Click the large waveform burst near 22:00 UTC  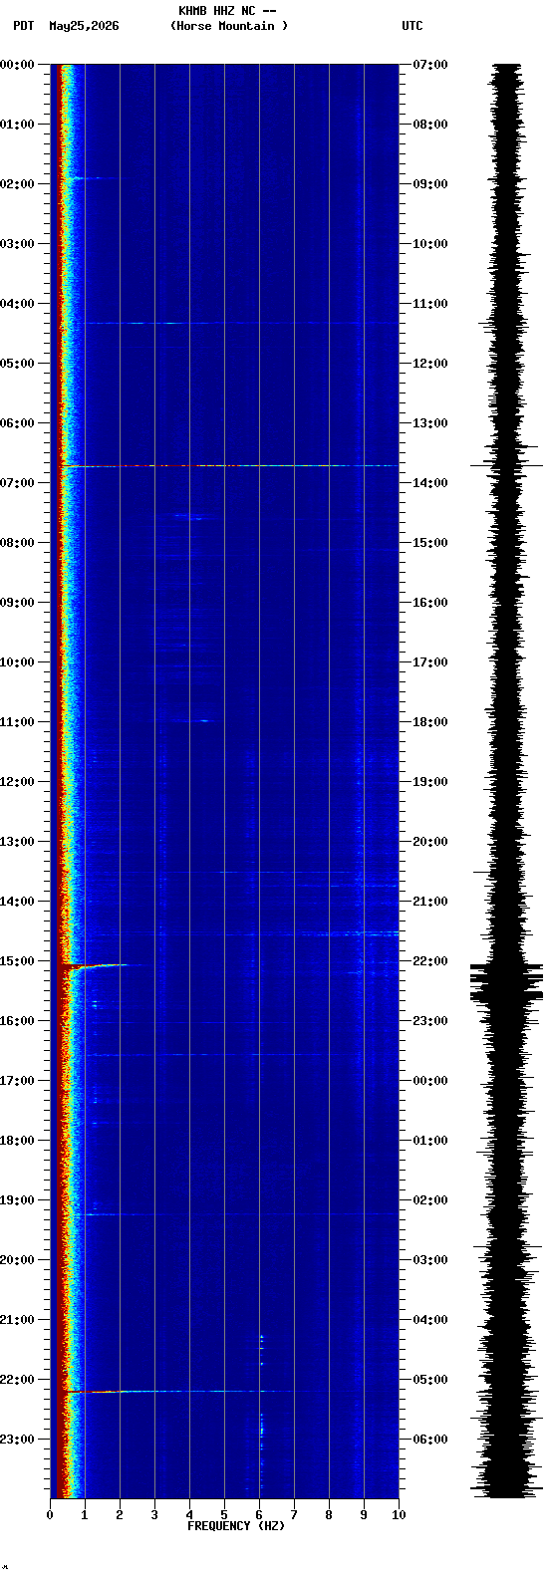507,981
